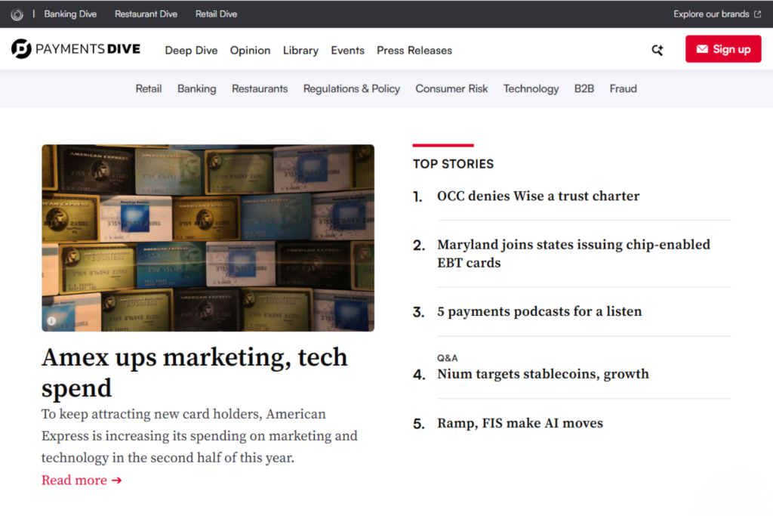
Task: Click the TOP STORIES heading
Action: point(453,164)
